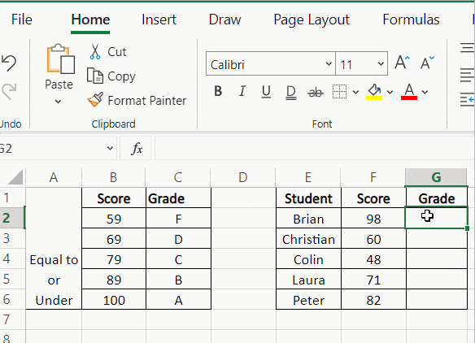Click the Student header cell
475x343 pixels.
[x=308, y=198]
